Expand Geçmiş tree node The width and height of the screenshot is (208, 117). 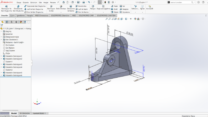pos(1,31)
